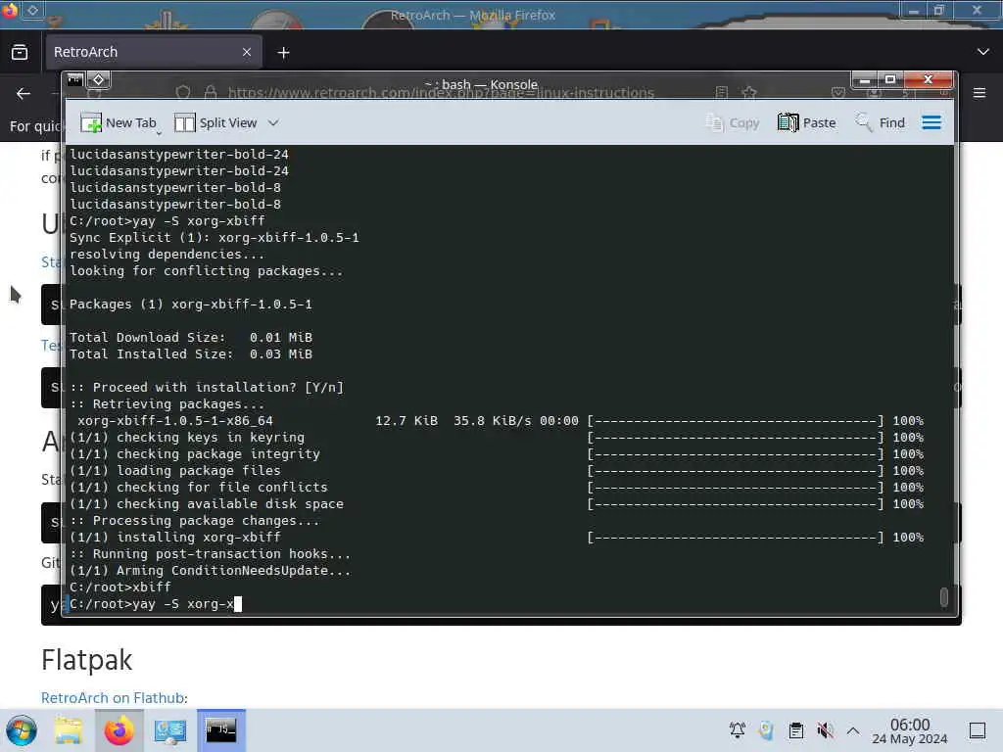Click 'Sync Explicit (1)' output line
This screenshot has height=752, width=1003.
[x=215, y=238]
